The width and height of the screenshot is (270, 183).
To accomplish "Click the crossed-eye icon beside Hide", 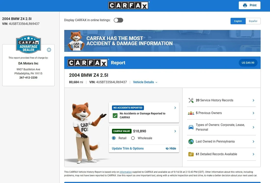I will point(167,148).
